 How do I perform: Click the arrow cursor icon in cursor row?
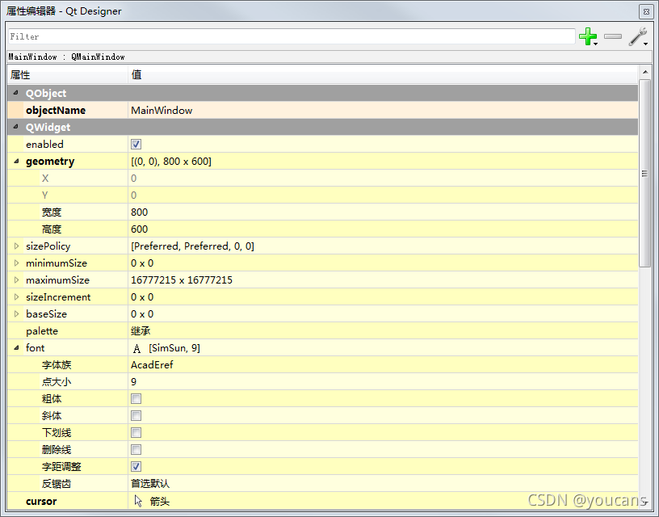138,501
